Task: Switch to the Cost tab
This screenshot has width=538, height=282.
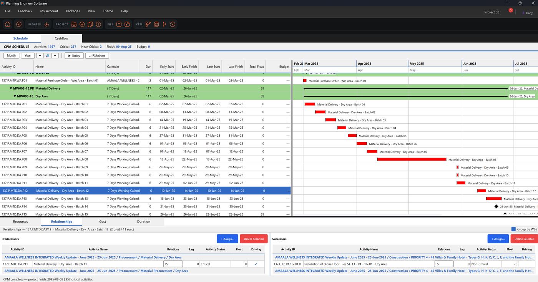Action: point(103,222)
